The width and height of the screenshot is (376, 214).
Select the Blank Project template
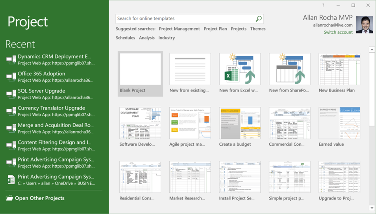point(140,74)
